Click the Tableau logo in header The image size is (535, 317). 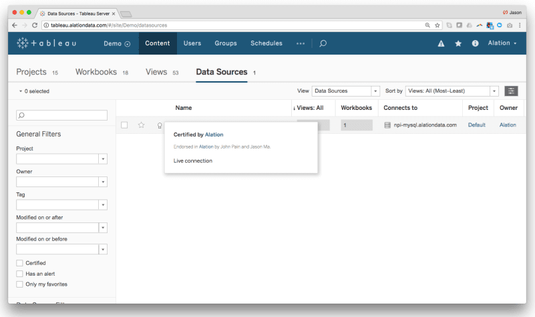coord(46,43)
